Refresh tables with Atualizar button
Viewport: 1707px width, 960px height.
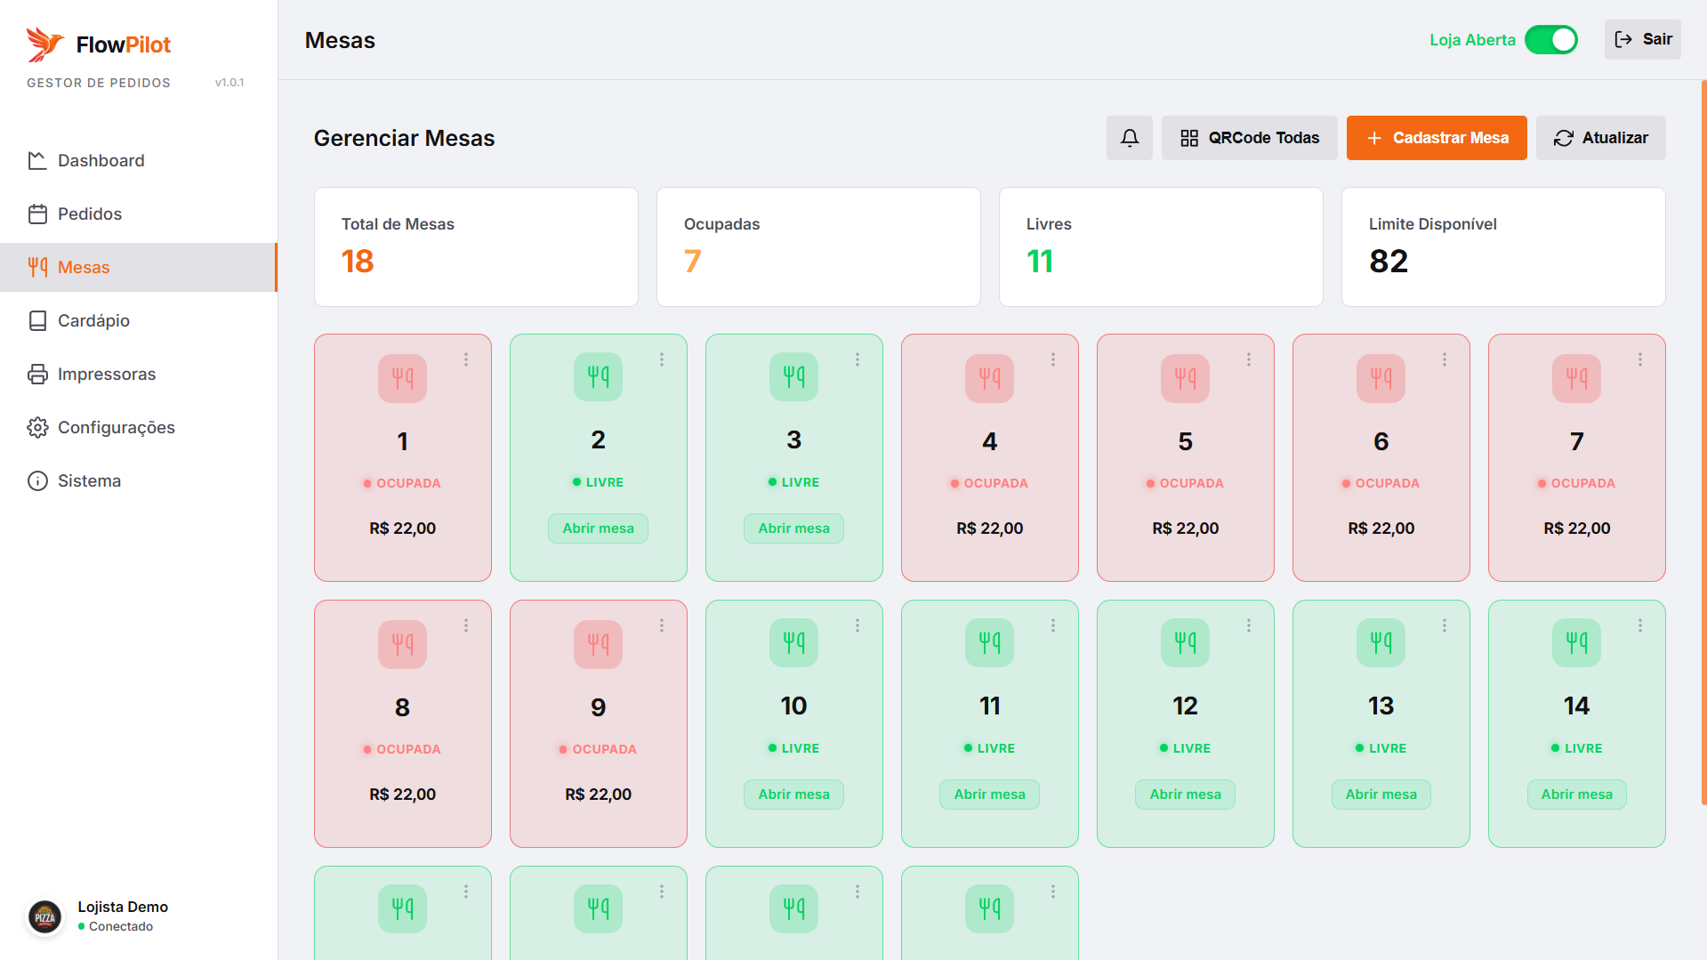click(1600, 138)
